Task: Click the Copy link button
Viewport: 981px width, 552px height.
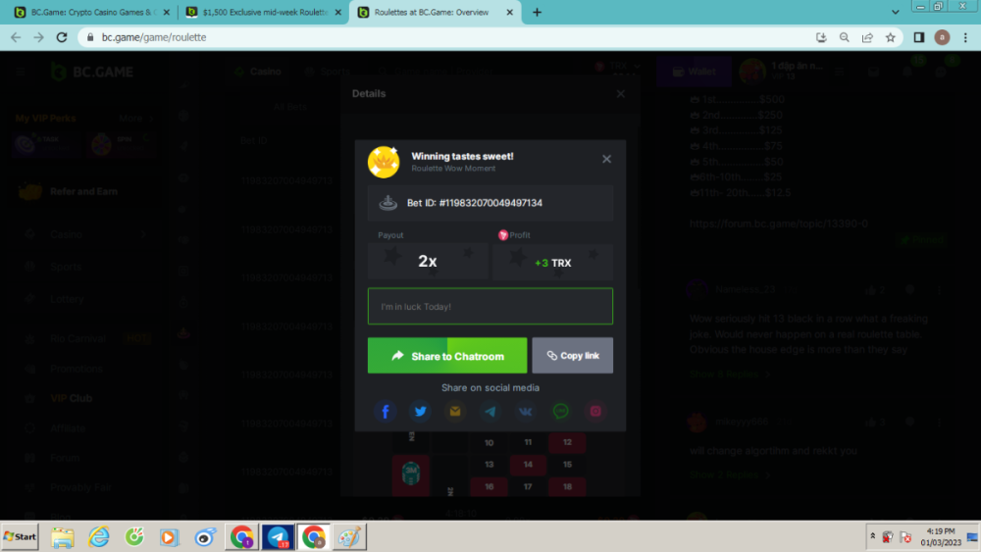Action: (x=573, y=356)
